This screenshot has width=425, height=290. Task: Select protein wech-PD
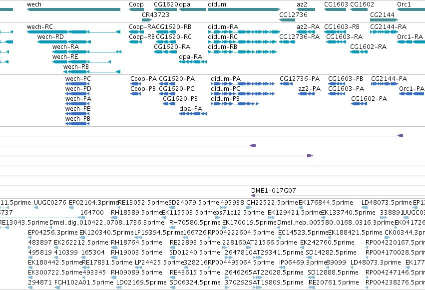point(77,94)
